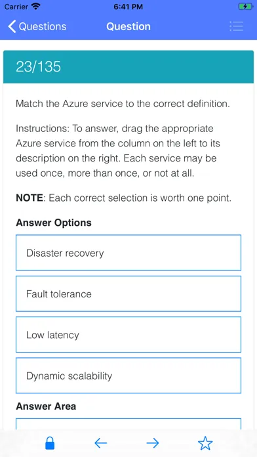This screenshot has width=257, height=457.
Task: Tap the back chevron icon
Action: pyautogui.click(x=12, y=26)
